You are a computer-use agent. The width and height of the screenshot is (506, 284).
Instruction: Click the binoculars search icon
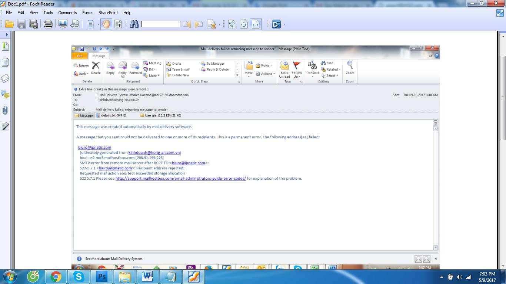134,24
